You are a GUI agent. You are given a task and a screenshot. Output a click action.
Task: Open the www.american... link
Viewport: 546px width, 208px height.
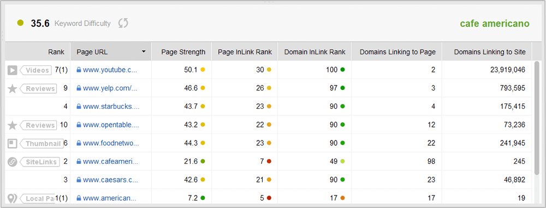109,198
